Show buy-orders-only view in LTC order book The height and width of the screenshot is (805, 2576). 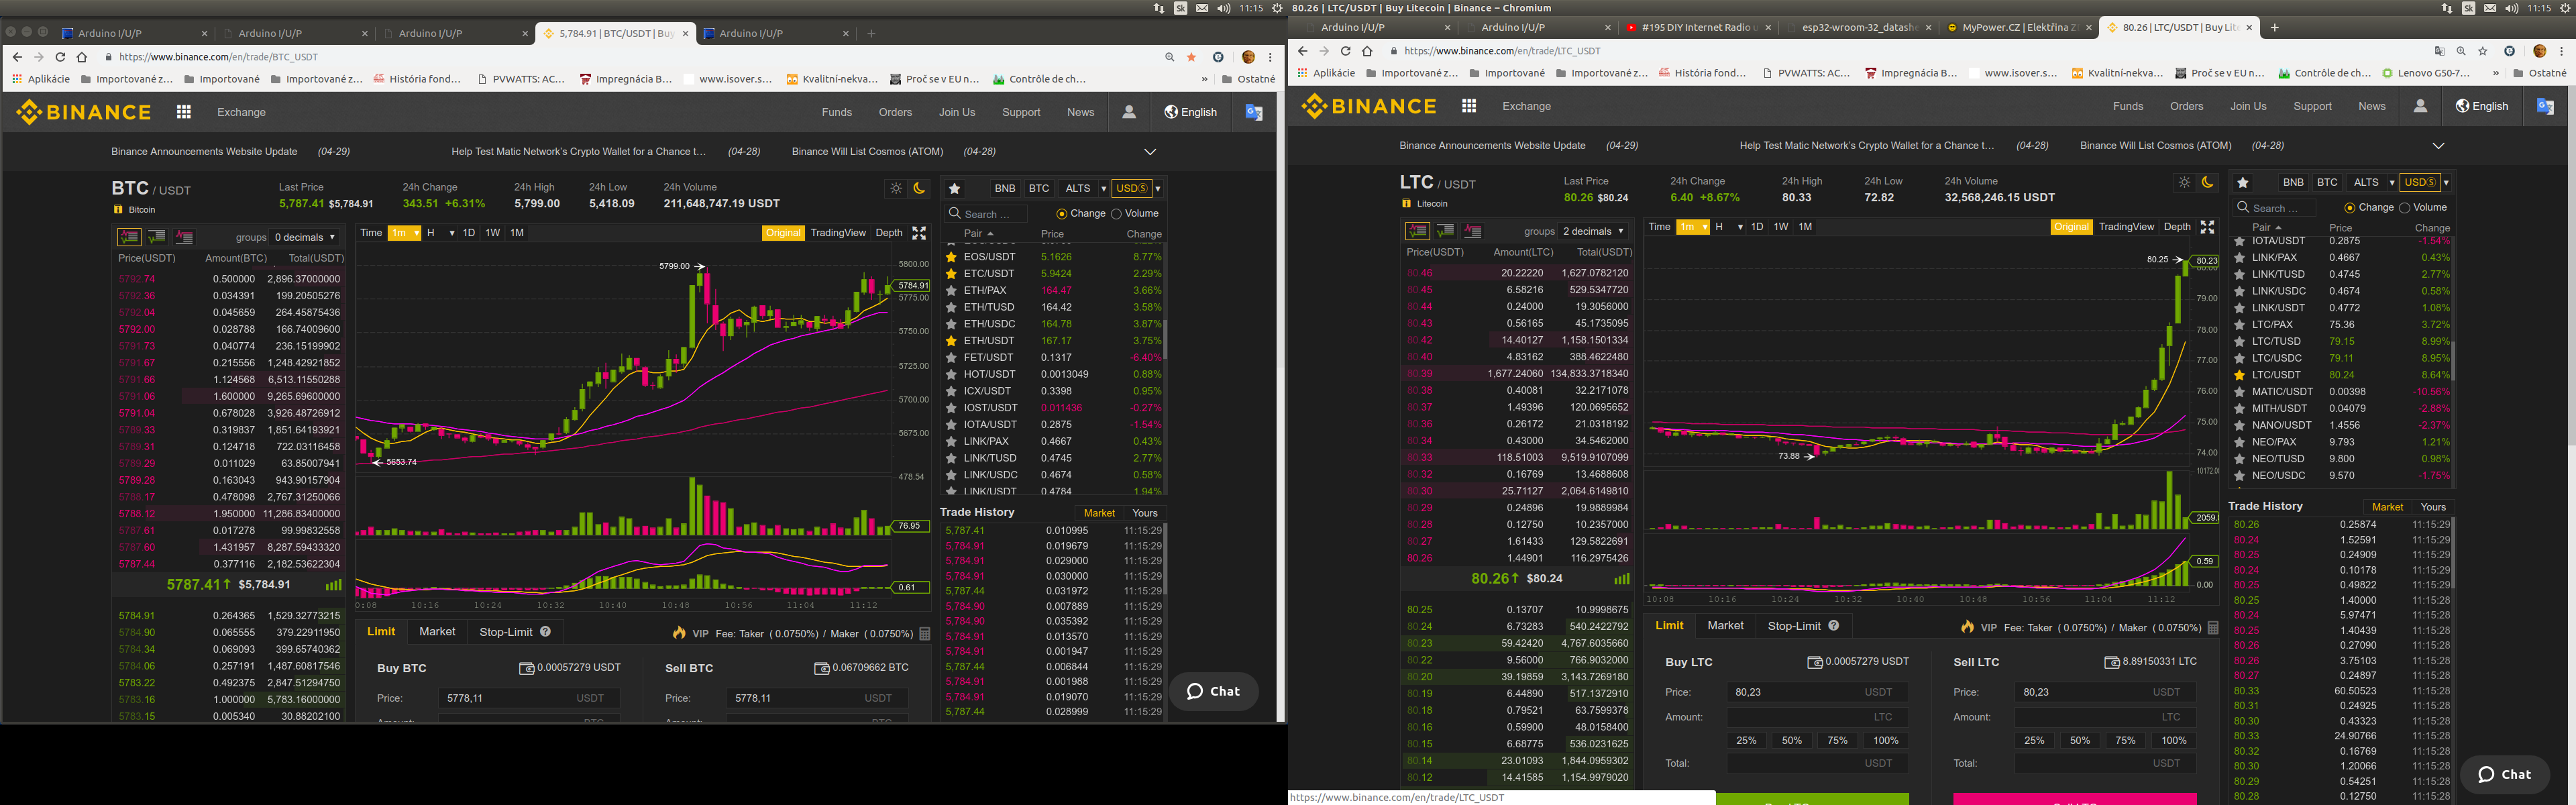click(1445, 231)
